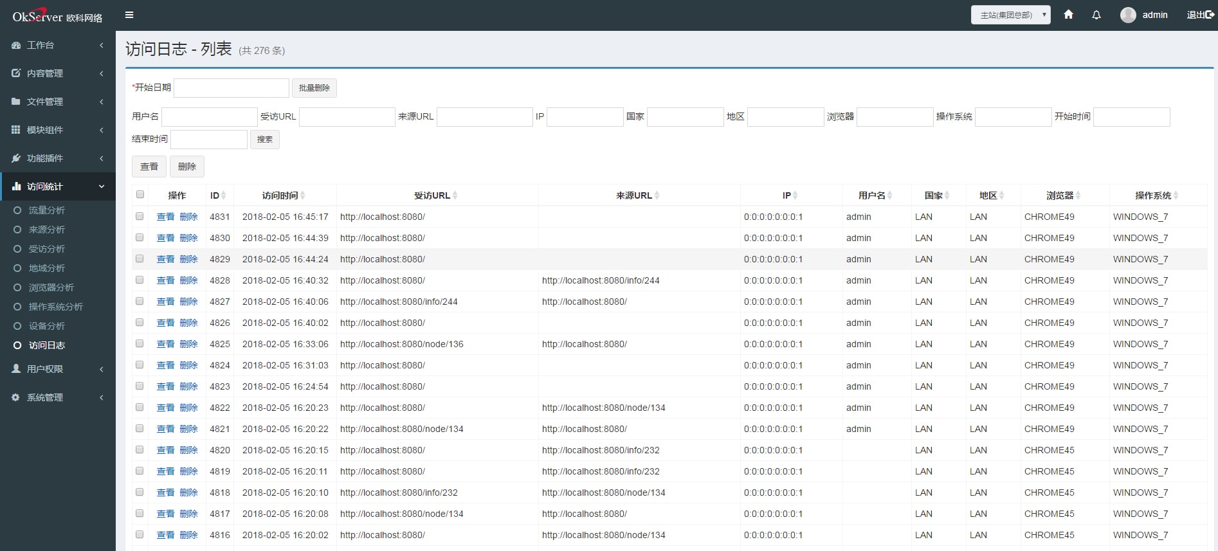Sort by 浏览器 column arrows

(x=1078, y=195)
